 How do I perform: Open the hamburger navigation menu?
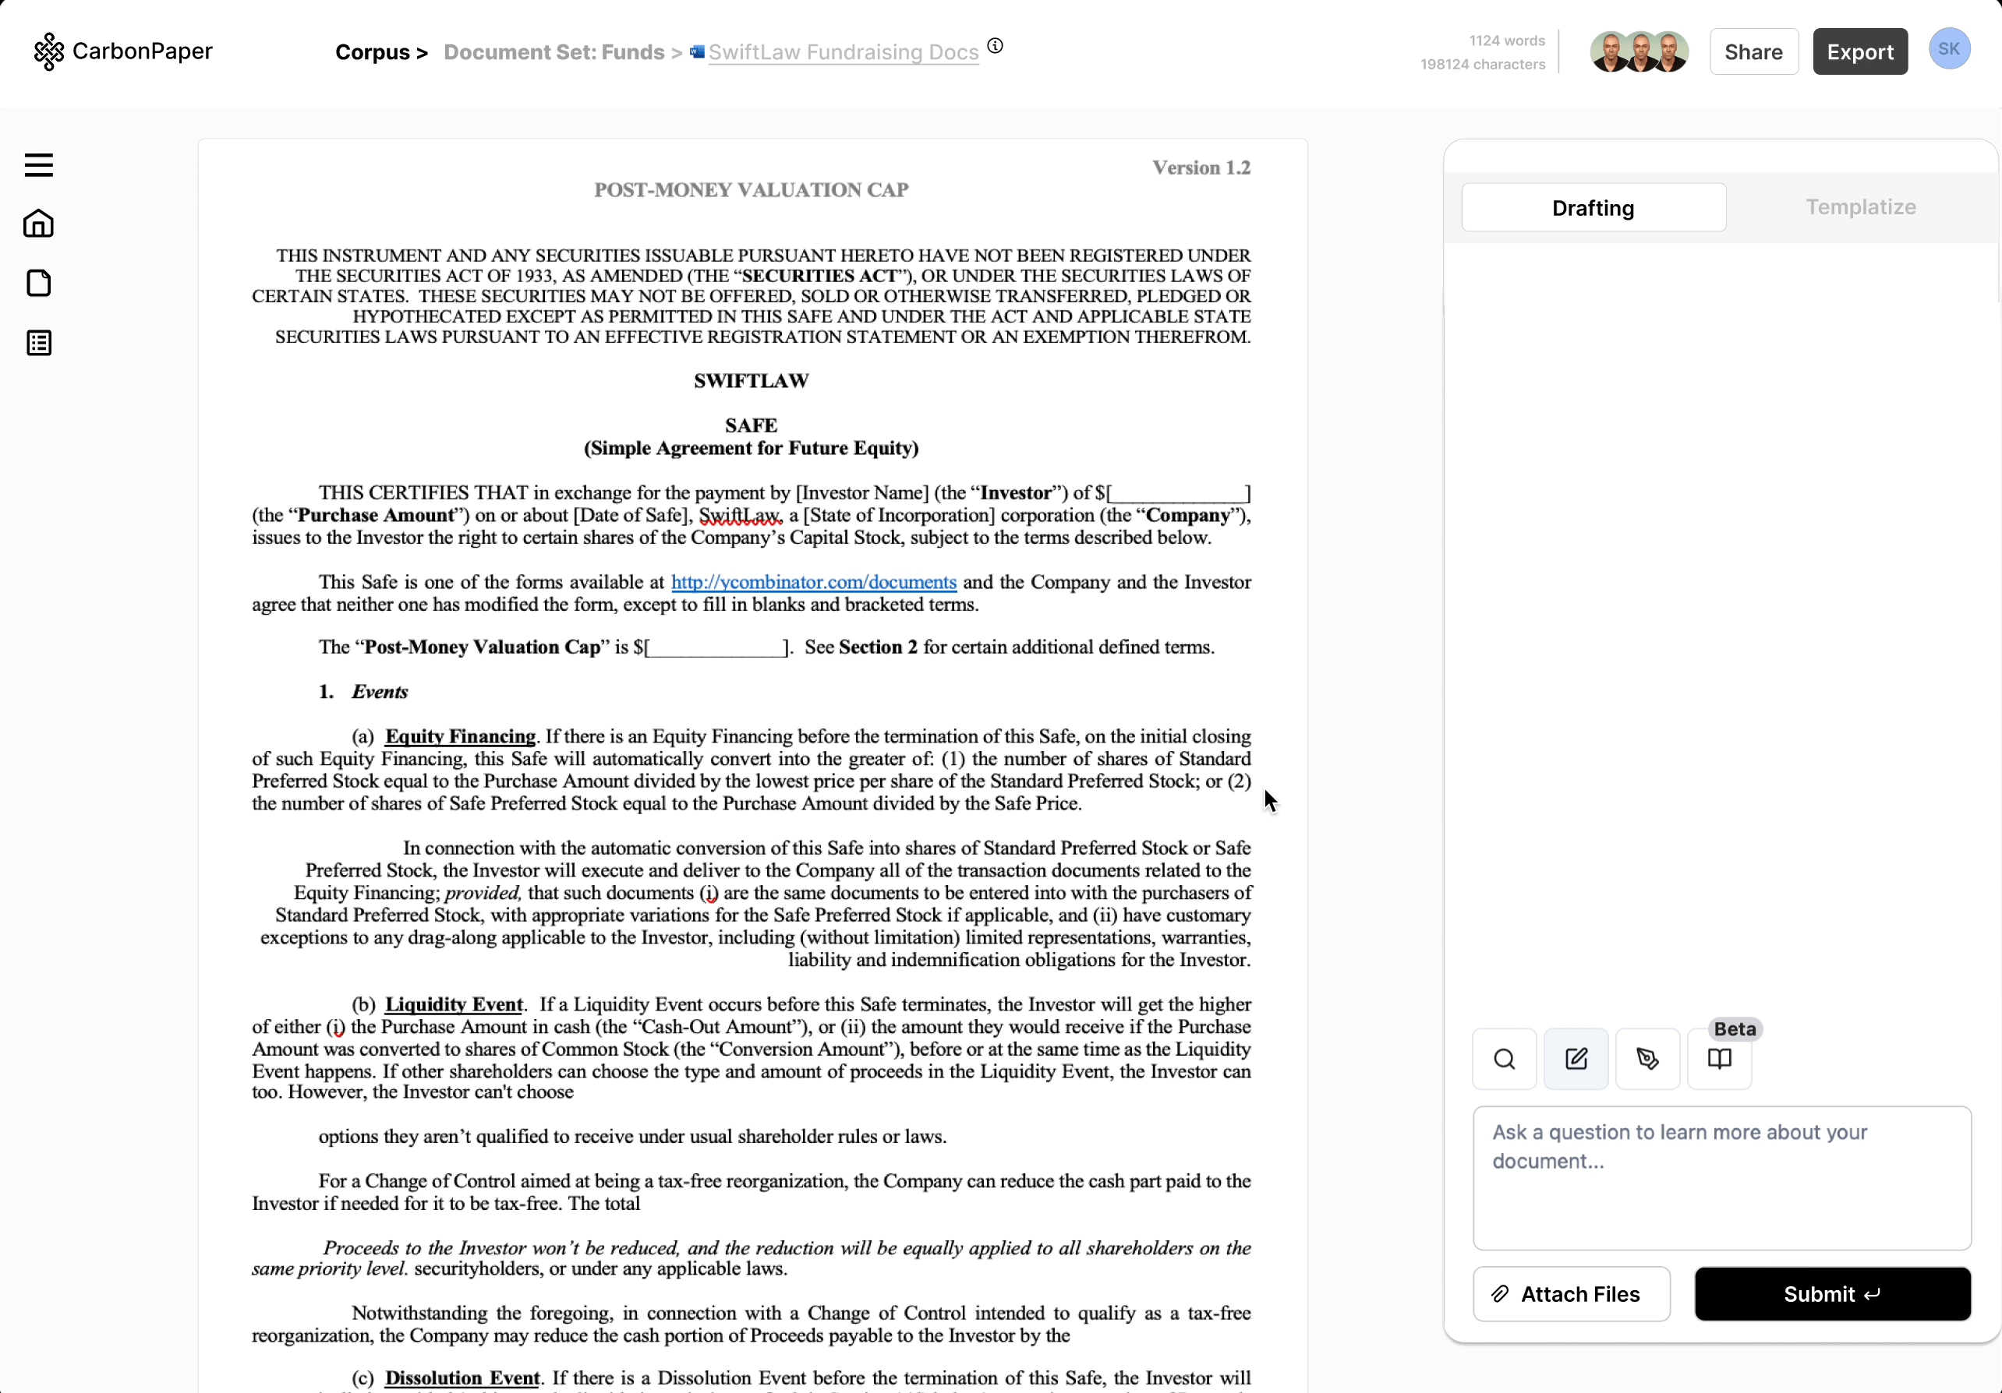38,164
